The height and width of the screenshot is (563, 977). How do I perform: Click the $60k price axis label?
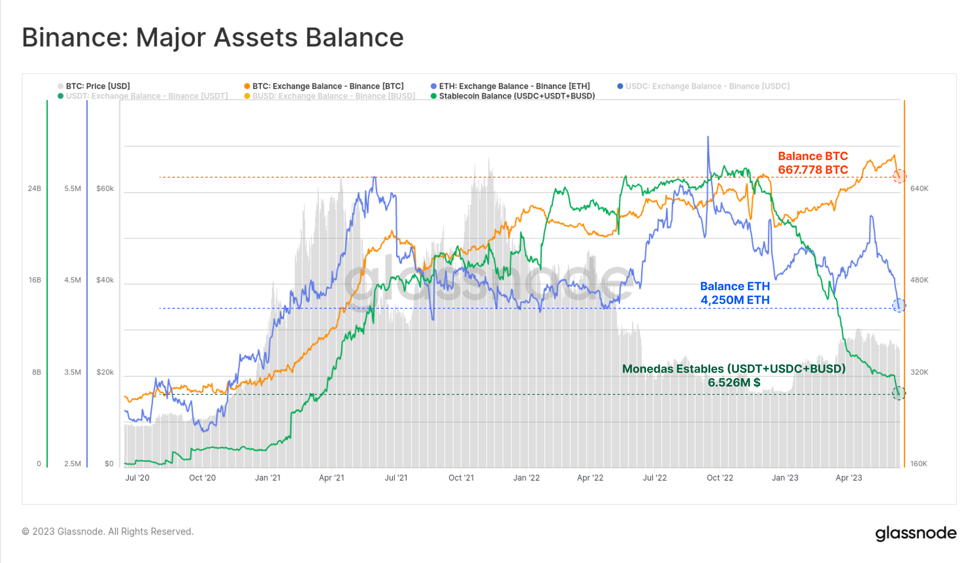(x=105, y=189)
